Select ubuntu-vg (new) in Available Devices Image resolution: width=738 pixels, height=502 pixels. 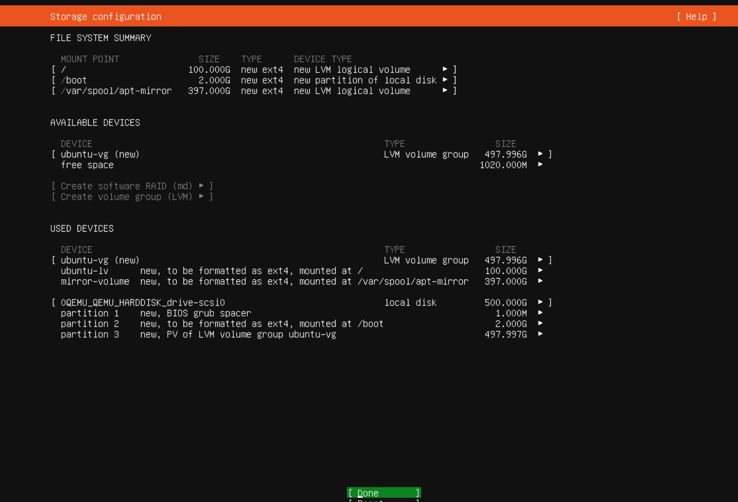[x=302, y=154]
